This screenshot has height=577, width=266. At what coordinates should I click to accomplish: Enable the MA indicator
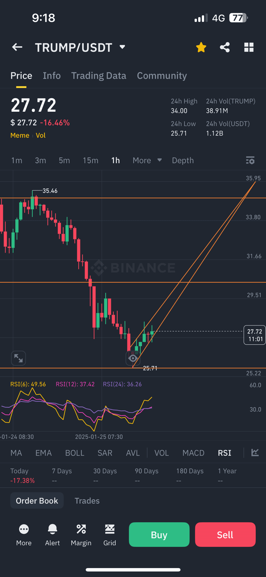pos(16,453)
